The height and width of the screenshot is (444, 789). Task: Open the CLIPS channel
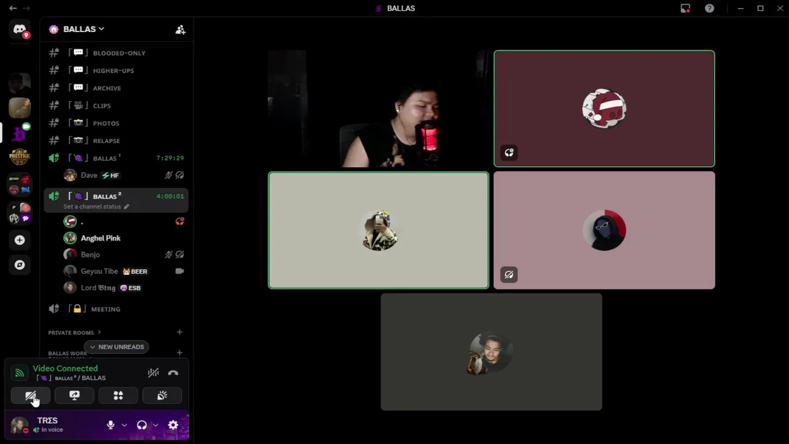coord(117,105)
